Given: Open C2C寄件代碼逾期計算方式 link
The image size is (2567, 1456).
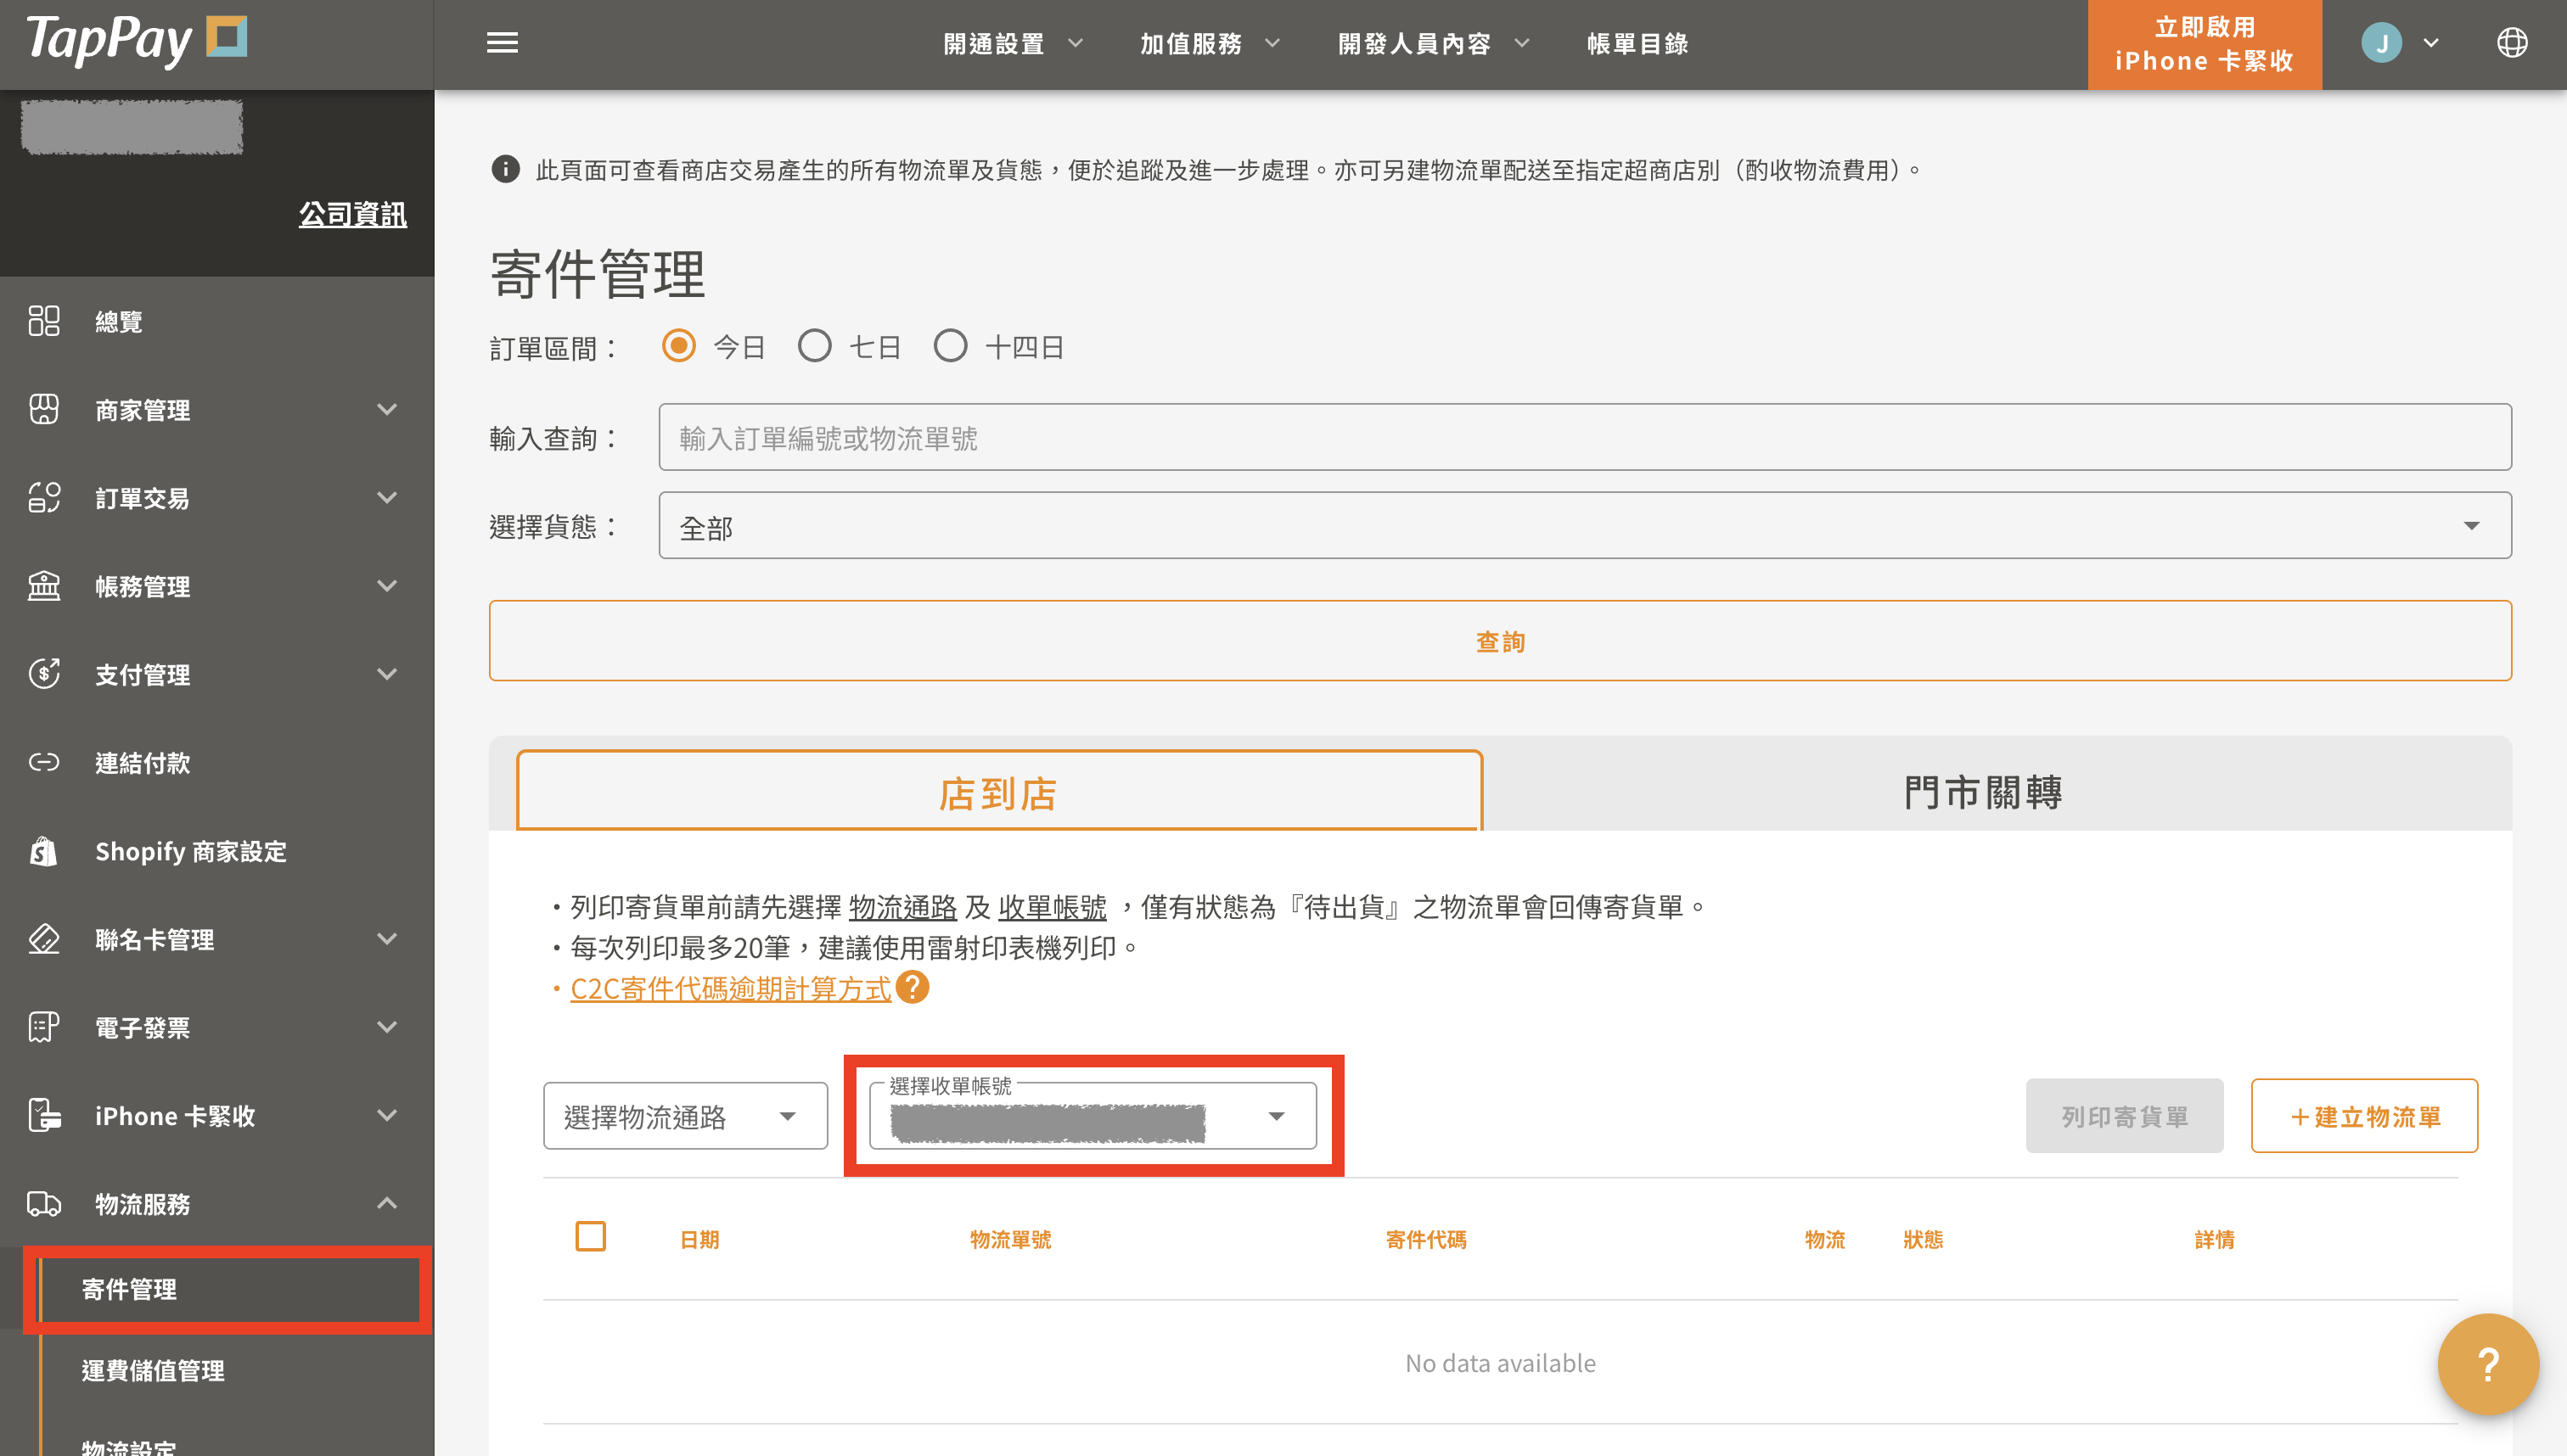Looking at the screenshot, I should tap(730, 989).
